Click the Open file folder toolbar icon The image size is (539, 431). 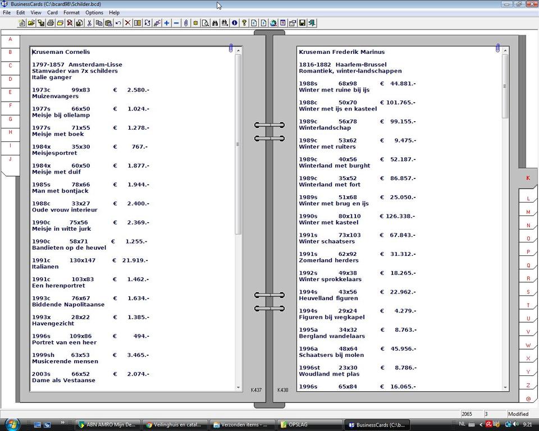(x=31, y=23)
